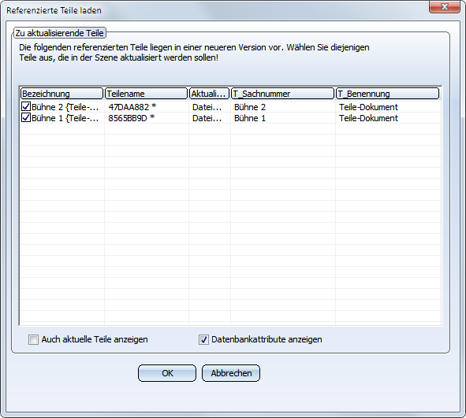
Task: Click the T_Sachnummer column header
Action: (282, 94)
